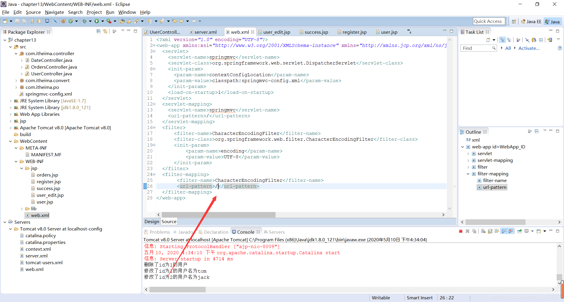Viewport: 564px width, 302px height.
Task: Click the Remove Launch icon in Console toolbar
Action: tap(467, 231)
